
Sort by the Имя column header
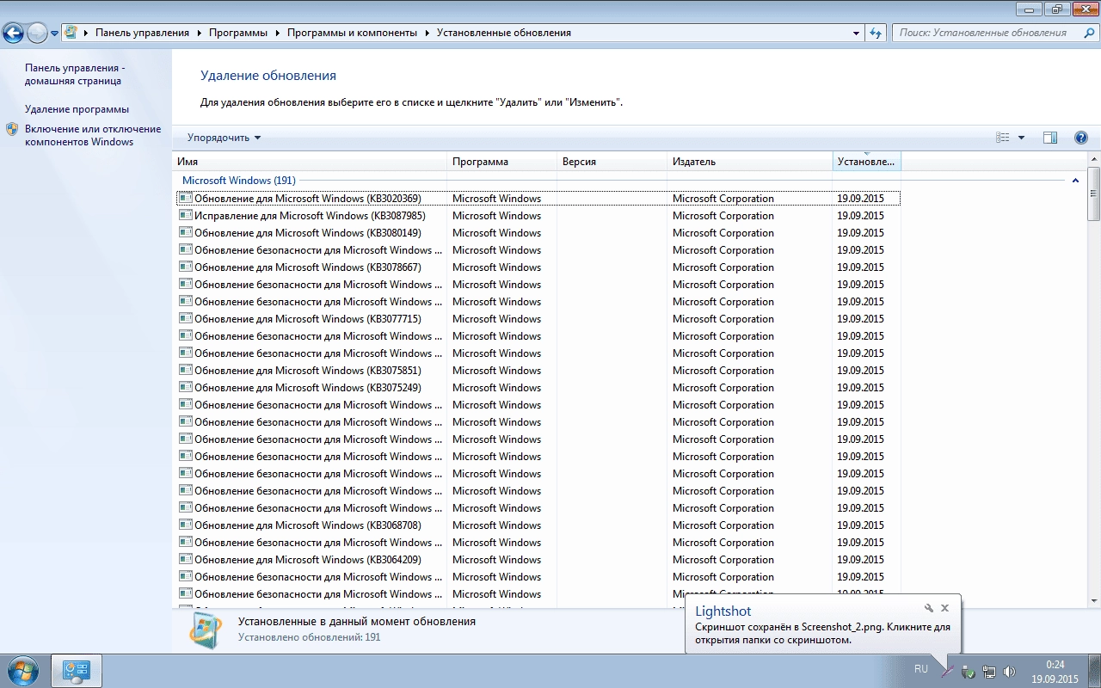310,162
